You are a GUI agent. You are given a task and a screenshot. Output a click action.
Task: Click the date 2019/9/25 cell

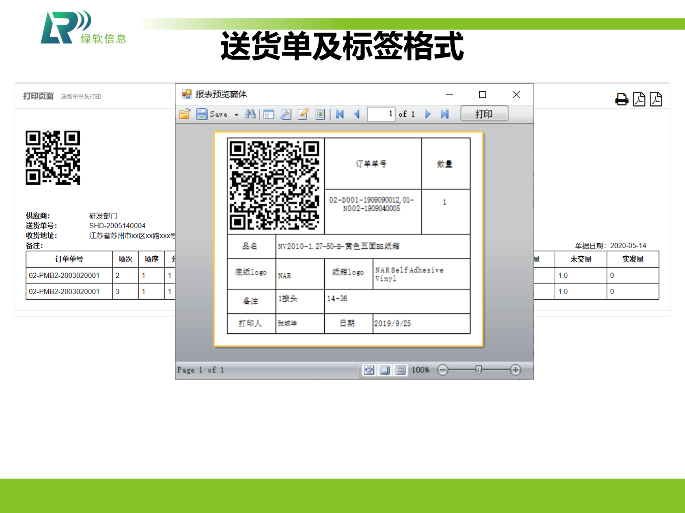coord(422,324)
